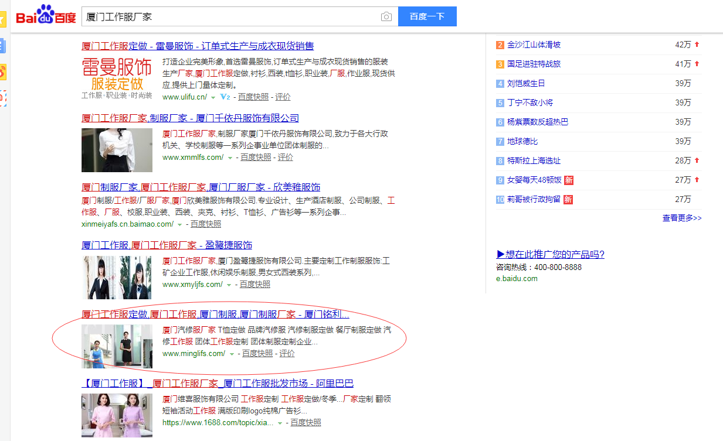Click 查看更多>> under the hot search list
Viewport: 723px width, 441px height.
(681, 218)
